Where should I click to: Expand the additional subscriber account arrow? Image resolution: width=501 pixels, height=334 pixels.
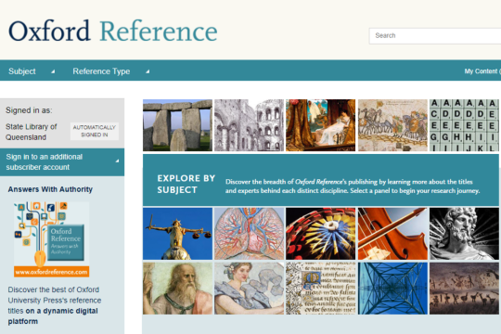[x=117, y=161]
